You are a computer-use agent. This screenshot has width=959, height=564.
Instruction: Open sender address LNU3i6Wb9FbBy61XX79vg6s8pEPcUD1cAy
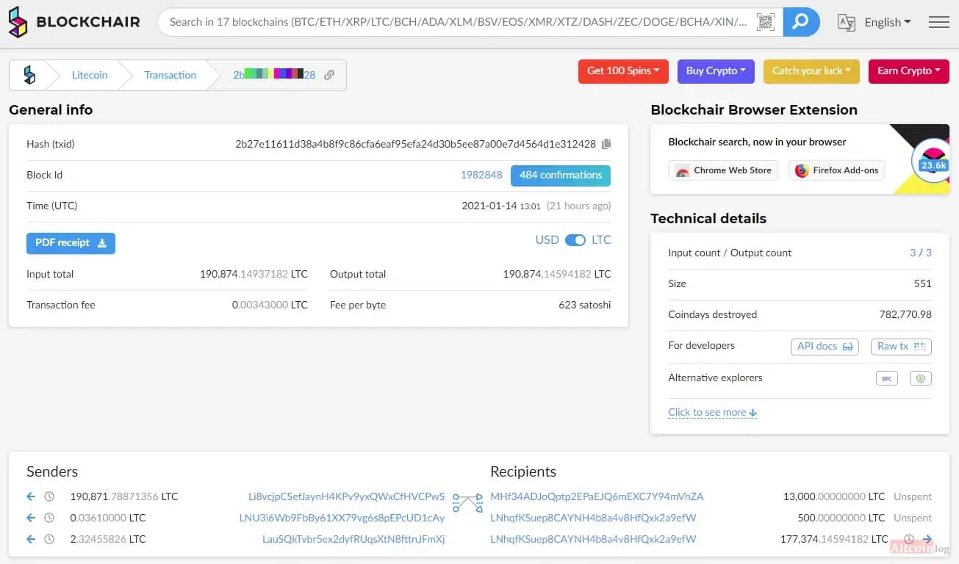(342, 518)
